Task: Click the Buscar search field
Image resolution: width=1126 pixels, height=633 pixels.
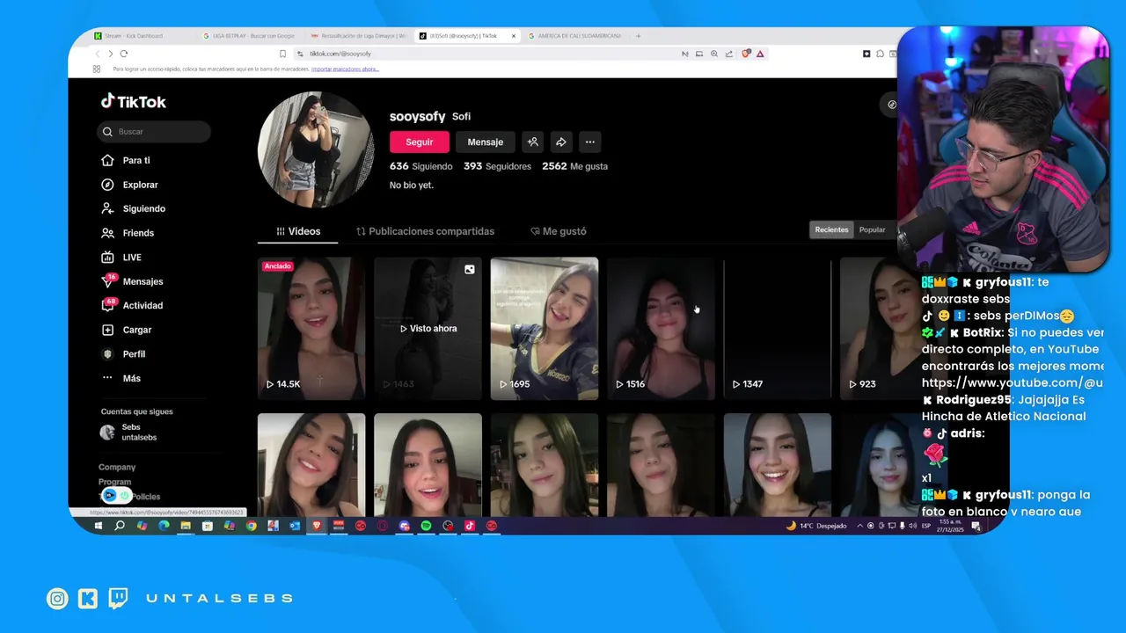Action: (x=154, y=132)
